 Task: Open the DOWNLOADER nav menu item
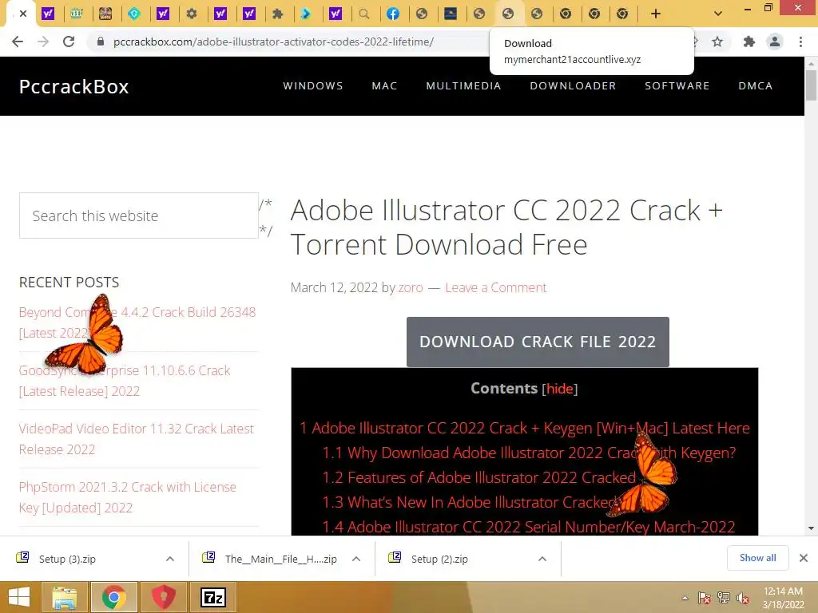pos(573,86)
